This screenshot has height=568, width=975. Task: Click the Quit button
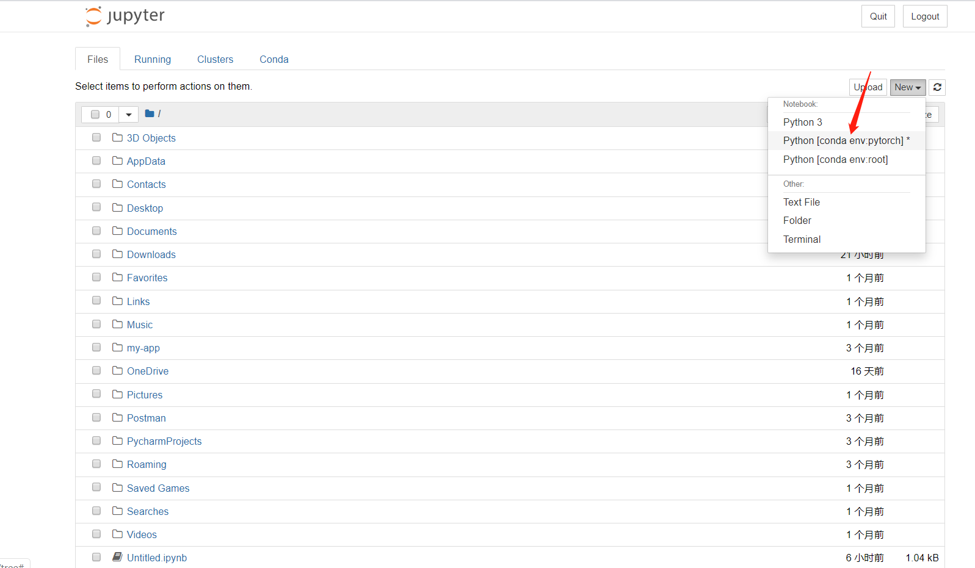pos(878,16)
